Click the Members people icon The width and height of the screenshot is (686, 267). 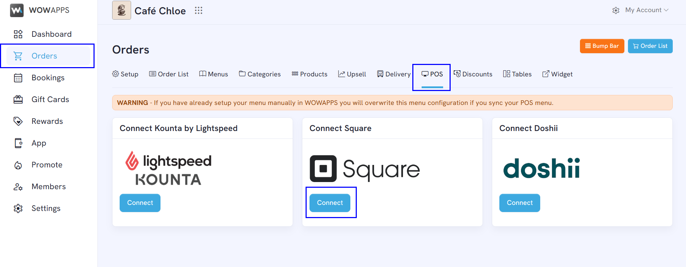click(18, 187)
